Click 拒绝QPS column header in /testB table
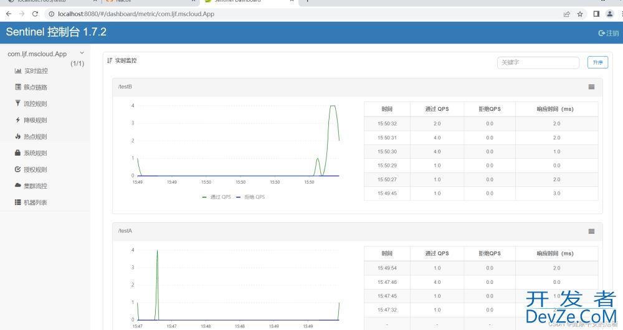623x330 pixels. (490, 109)
